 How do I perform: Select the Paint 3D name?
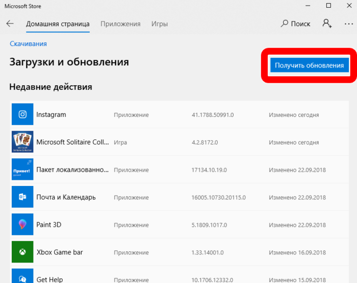click(x=49, y=225)
